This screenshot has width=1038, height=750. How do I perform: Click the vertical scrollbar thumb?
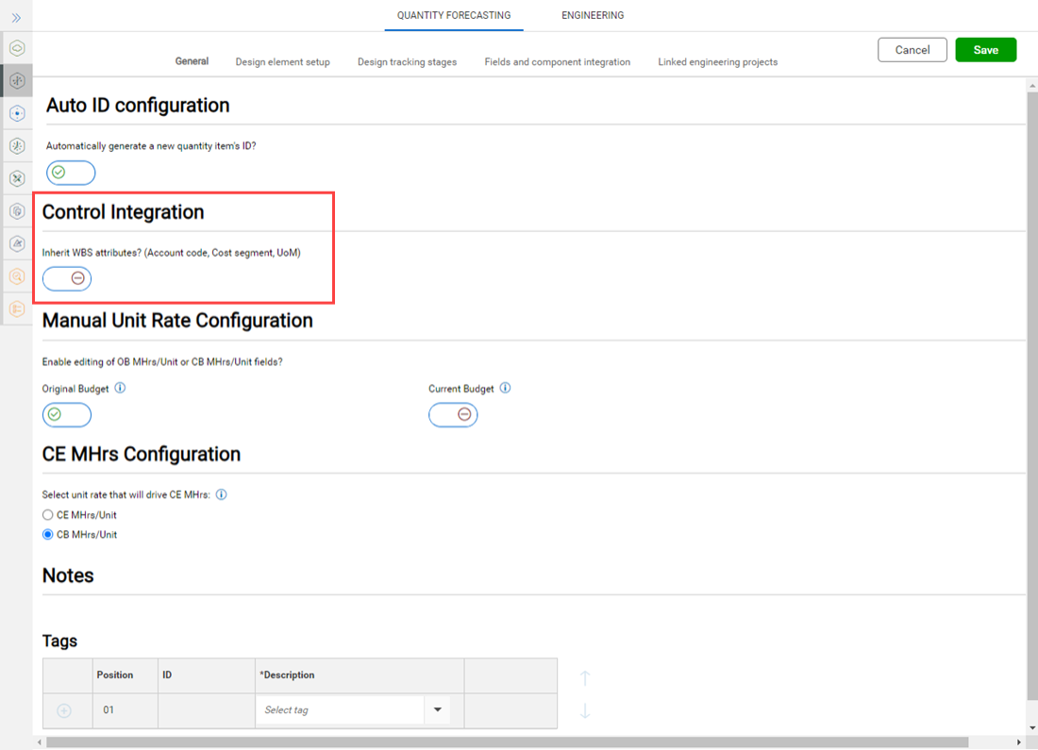point(1032,396)
